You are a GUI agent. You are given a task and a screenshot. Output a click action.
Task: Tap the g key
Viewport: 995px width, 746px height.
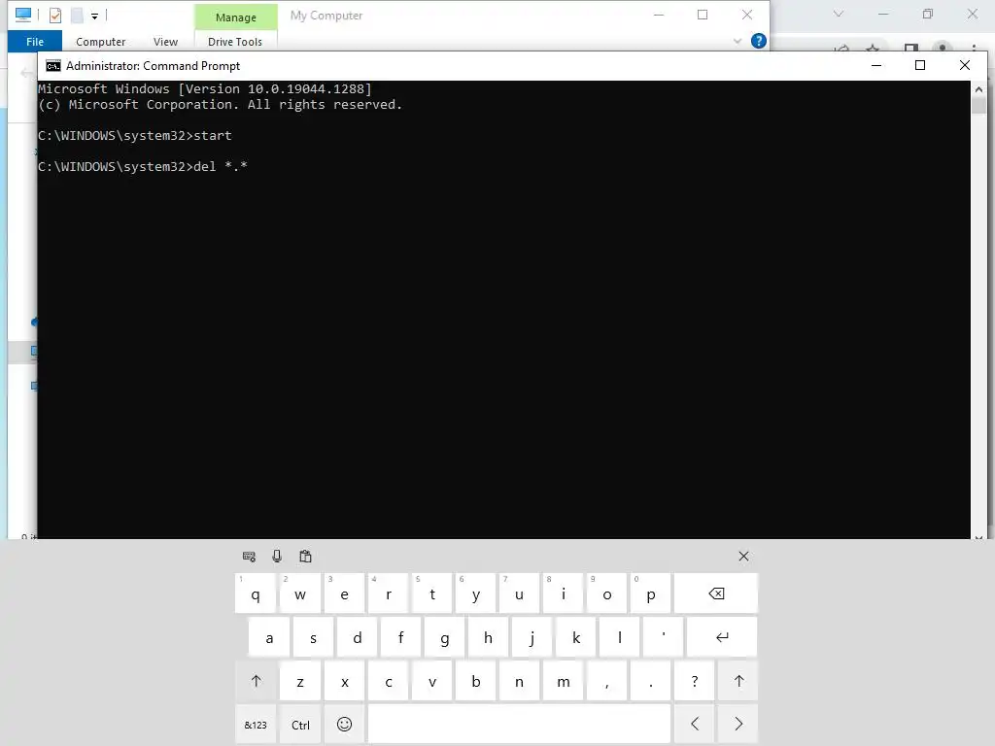coord(444,637)
